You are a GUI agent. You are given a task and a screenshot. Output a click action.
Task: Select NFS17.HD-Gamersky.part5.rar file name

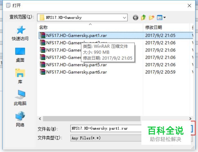[76, 65]
